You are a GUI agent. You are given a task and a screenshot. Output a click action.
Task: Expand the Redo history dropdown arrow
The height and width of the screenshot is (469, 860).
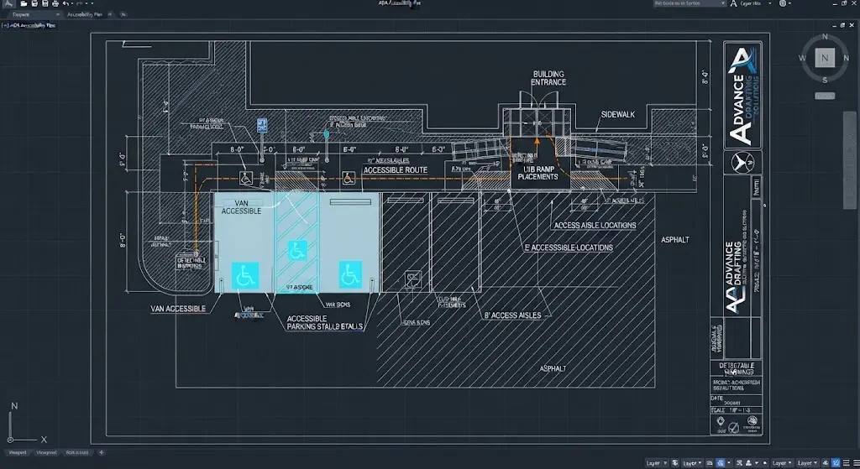coord(87,3)
